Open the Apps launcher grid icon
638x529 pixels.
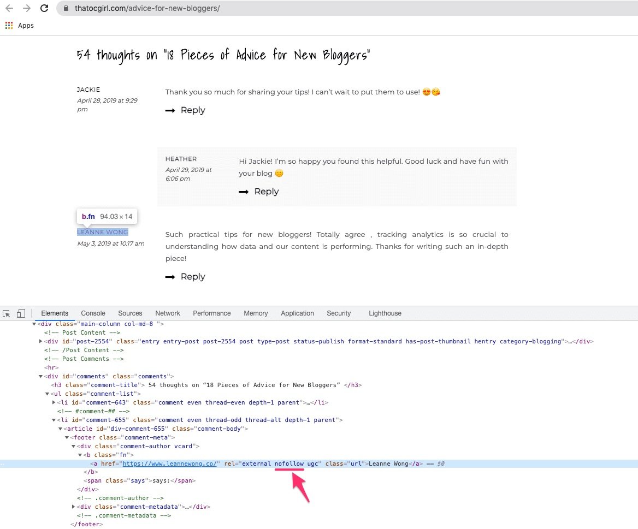(8, 25)
